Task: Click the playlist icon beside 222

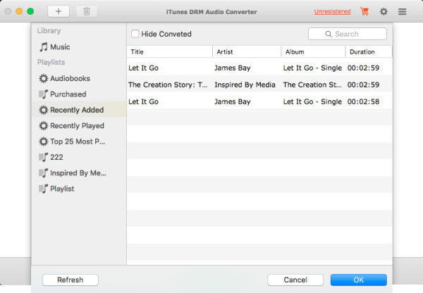Action: [44, 157]
